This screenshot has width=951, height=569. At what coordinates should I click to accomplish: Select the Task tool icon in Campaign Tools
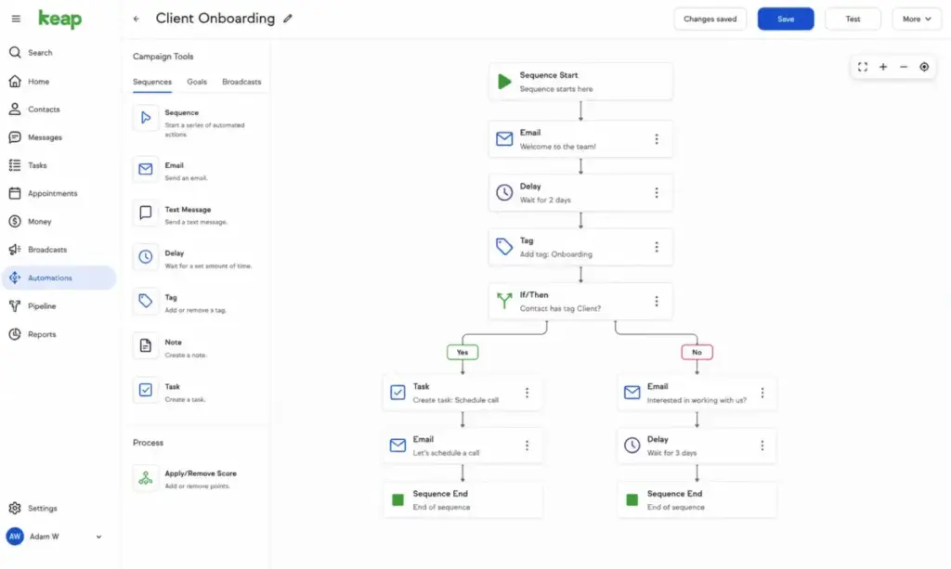pos(146,390)
